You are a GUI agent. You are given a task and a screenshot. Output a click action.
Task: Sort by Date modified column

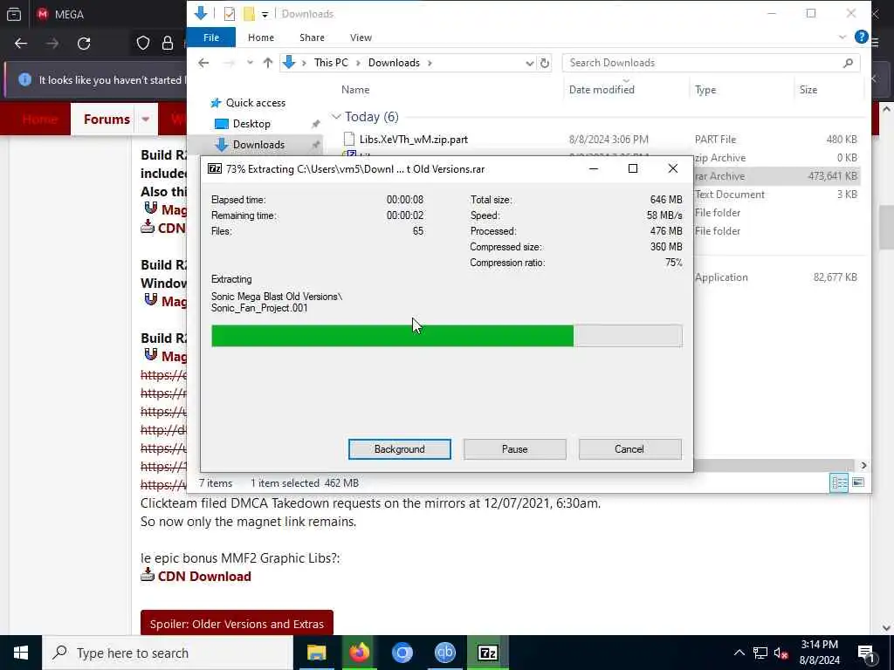pos(602,90)
